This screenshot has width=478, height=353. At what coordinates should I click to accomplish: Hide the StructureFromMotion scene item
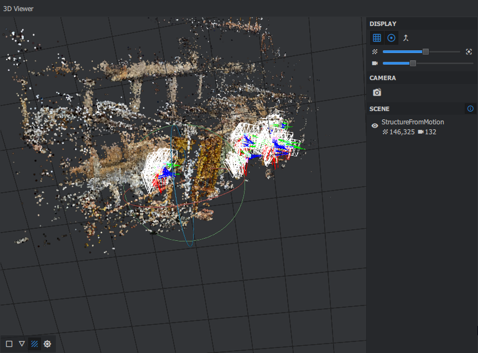click(375, 126)
